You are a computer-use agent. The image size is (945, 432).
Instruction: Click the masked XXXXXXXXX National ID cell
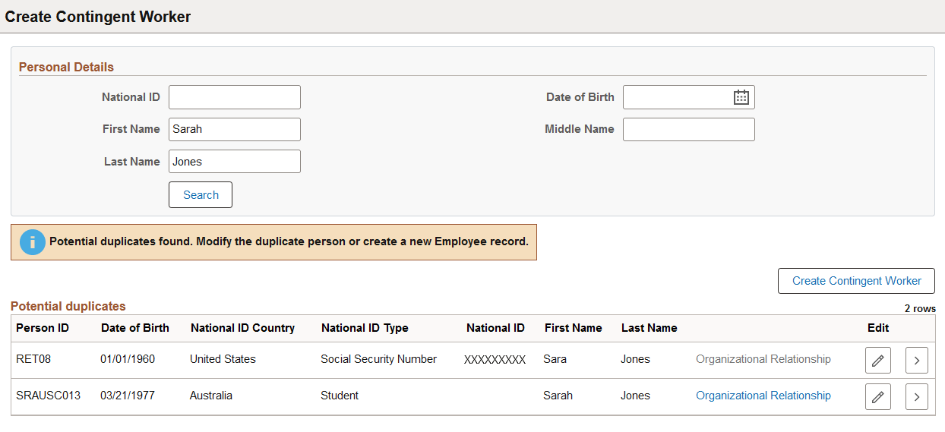point(495,360)
